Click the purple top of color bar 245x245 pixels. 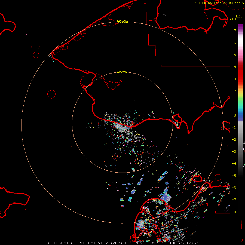coord(240,27)
